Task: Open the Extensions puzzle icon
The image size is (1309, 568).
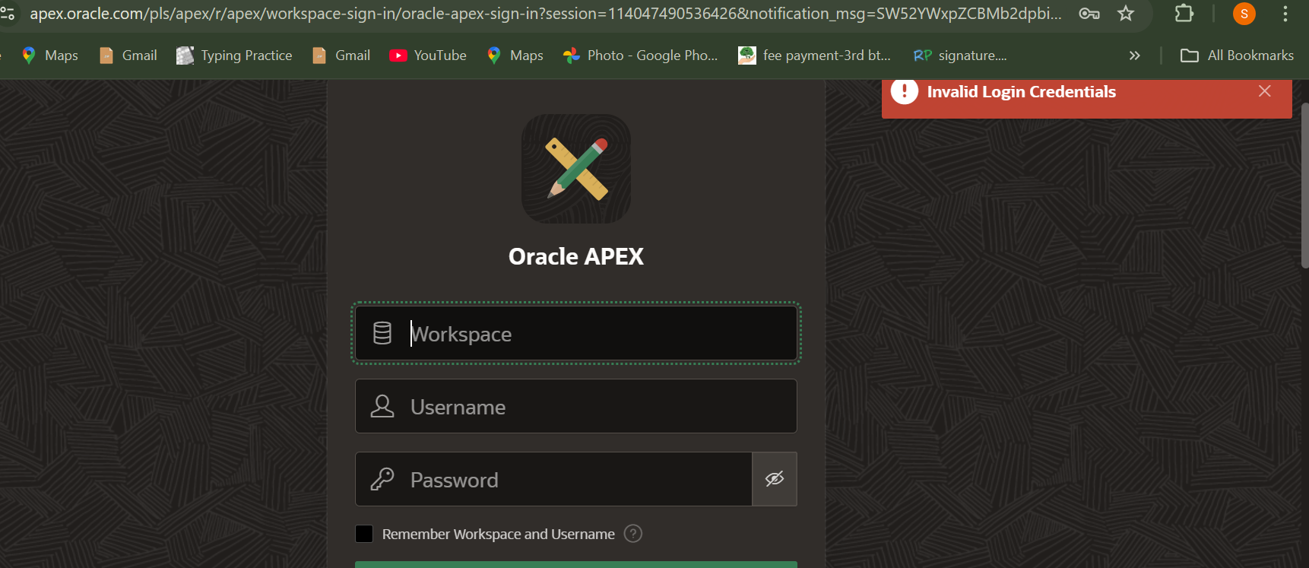Action: 1184,14
